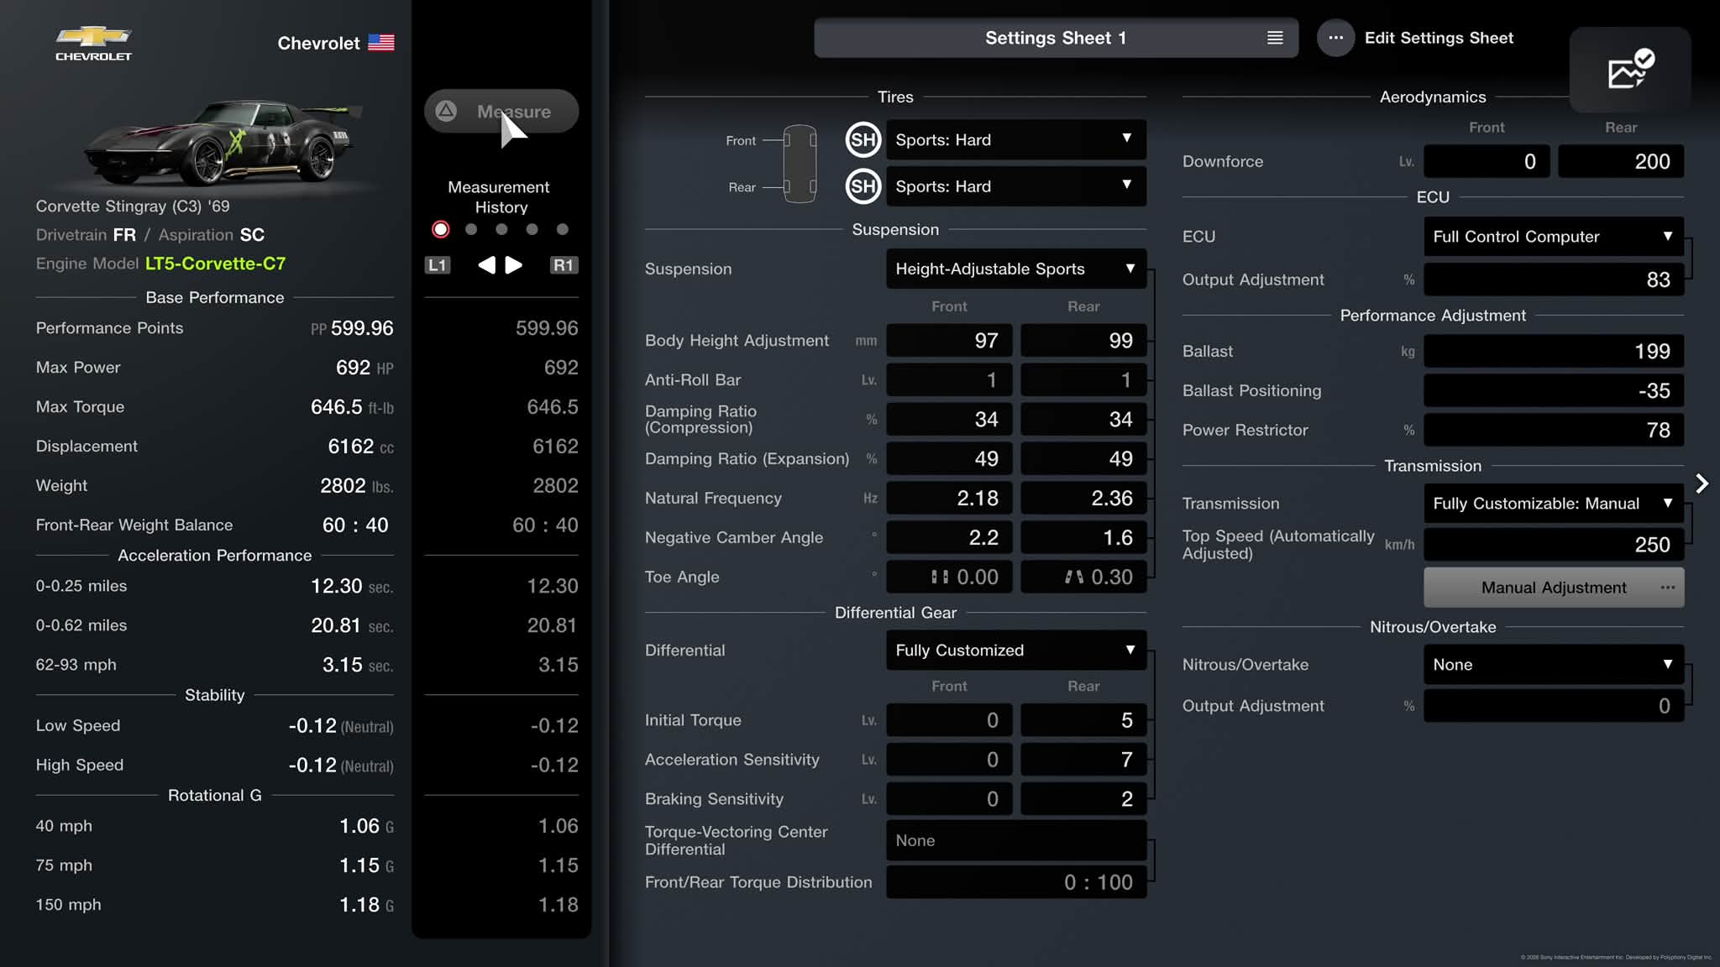Image resolution: width=1720 pixels, height=967 pixels.
Task: Select the rear Toe Angle value 0.30
Action: click(x=1083, y=577)
